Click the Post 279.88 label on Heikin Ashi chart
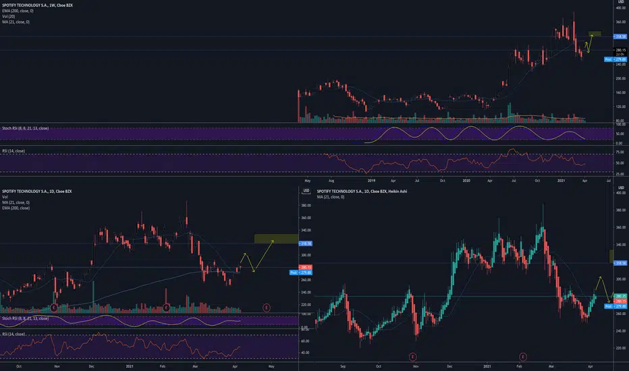629x371 pixels. point(616,306)
